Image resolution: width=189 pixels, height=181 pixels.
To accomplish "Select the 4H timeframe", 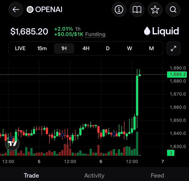I will click(86, 48).
